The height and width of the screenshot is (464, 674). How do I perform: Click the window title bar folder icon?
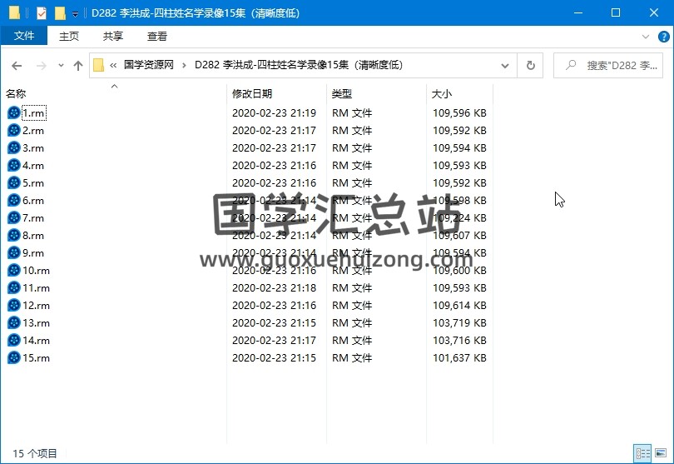pyautogui.click(x=14, y=13)
